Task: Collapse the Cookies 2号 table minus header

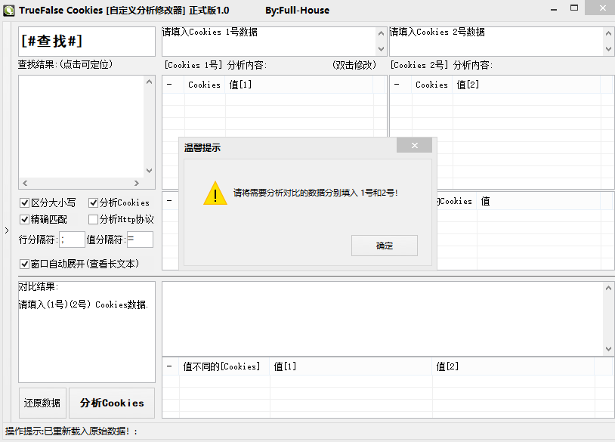Action: click(397, 85)
